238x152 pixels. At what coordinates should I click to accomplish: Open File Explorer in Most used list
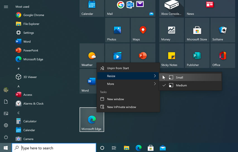tap(27, 24)
